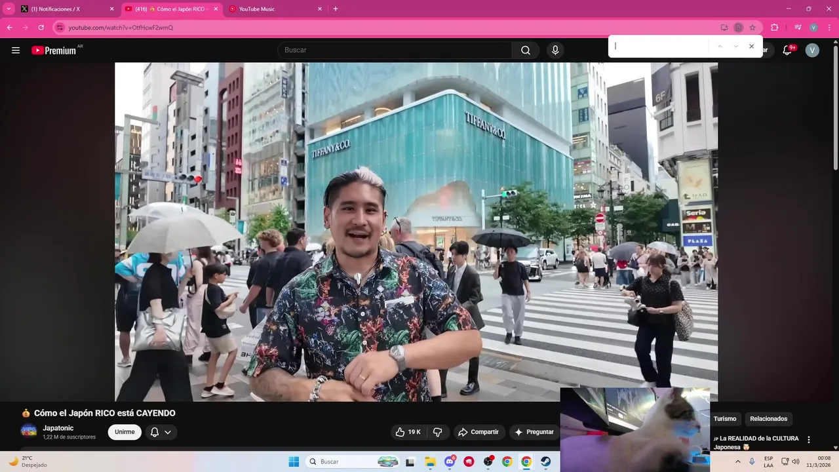Click the video title Cómo el Japón RICO
Screen dimensions: 839x472
[x=105, y=413]
